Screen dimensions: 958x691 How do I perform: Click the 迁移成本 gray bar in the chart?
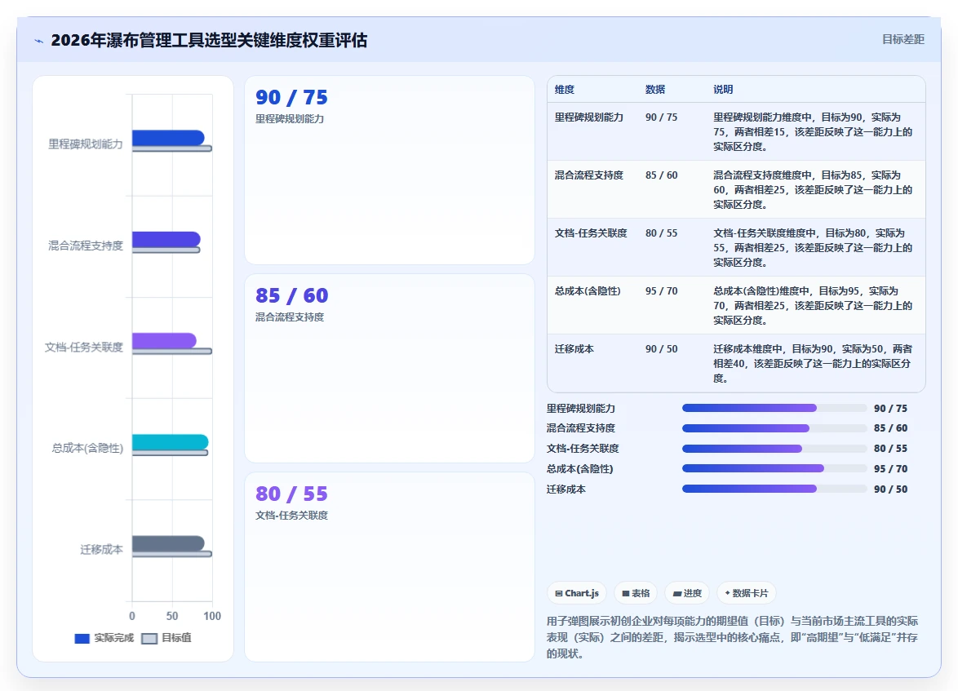[x=168, y=543]
